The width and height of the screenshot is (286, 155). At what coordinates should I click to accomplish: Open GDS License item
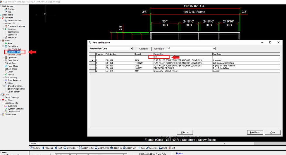pyautogui.click(x=11, y=114)
